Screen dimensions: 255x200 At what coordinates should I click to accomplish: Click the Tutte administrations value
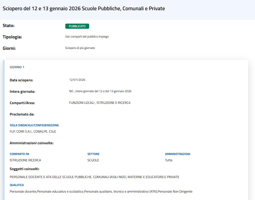169,160
